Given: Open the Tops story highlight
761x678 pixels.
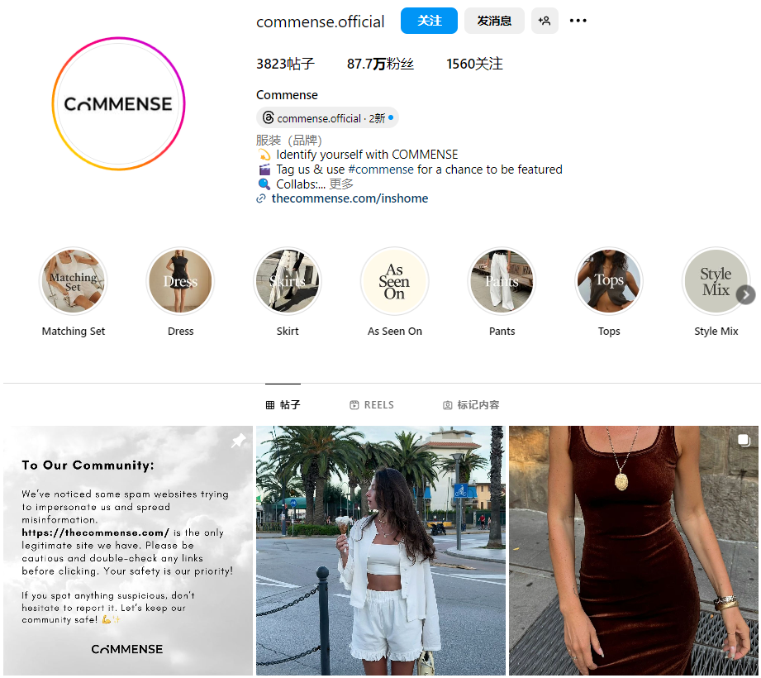Looking at the screenshot, I should tap(609, 281).
